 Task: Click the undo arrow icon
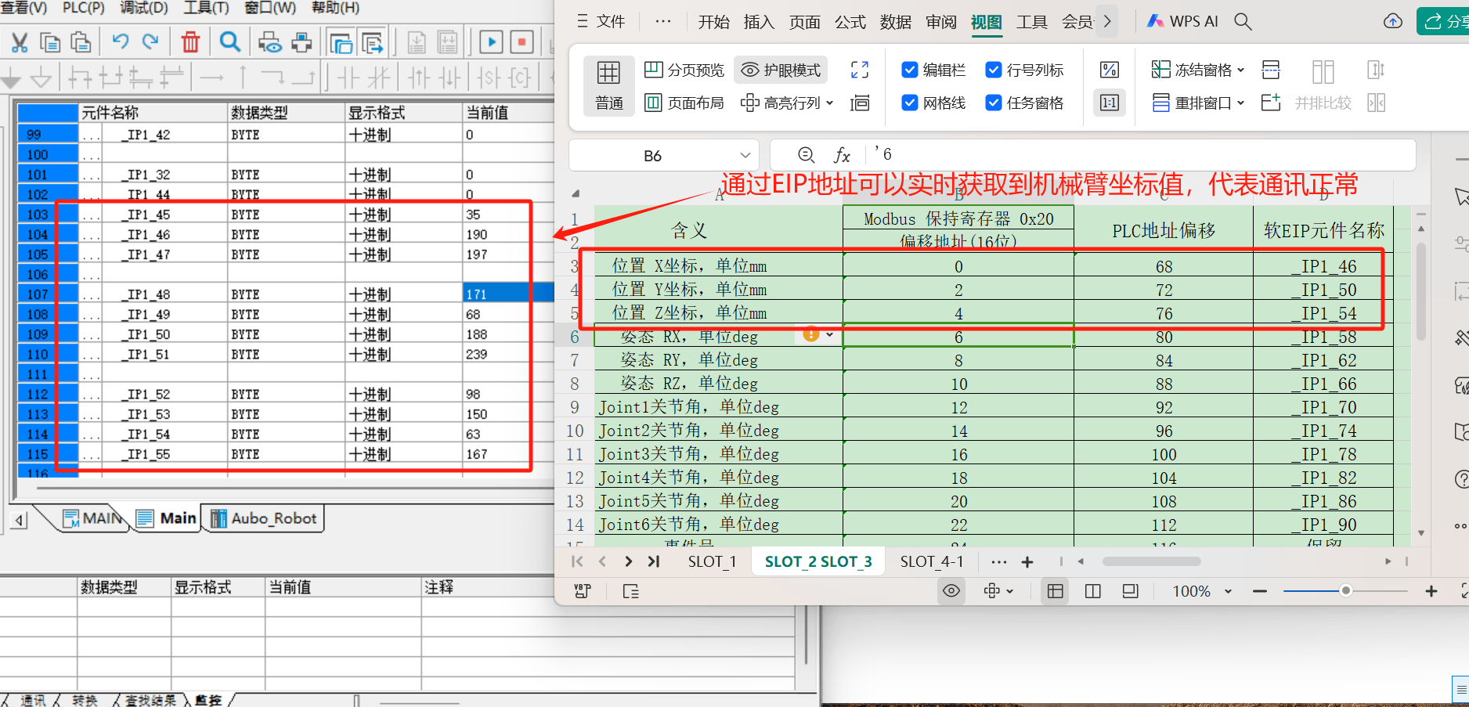click(120, 41)
